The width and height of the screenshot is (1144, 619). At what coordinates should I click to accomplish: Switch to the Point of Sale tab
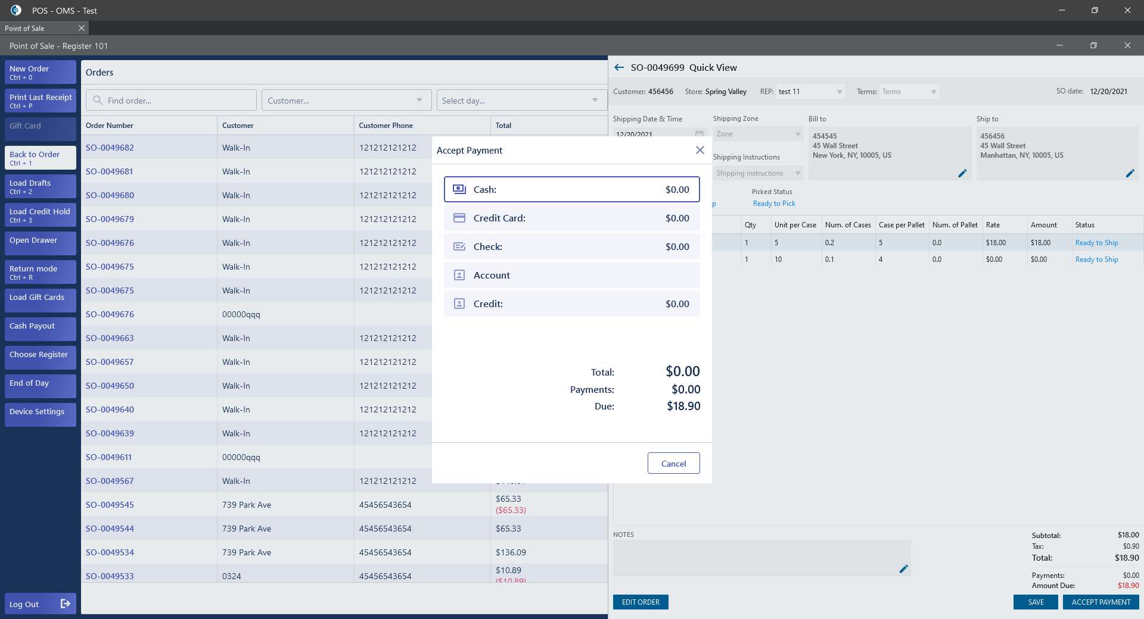25,28
